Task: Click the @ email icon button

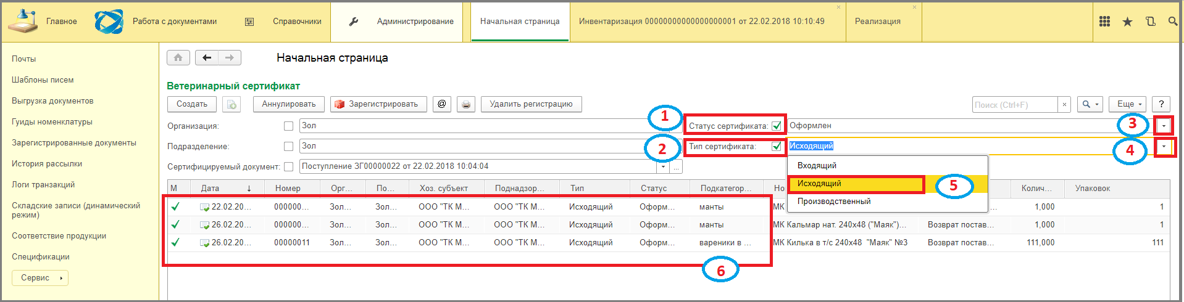Action: point(441,104)
